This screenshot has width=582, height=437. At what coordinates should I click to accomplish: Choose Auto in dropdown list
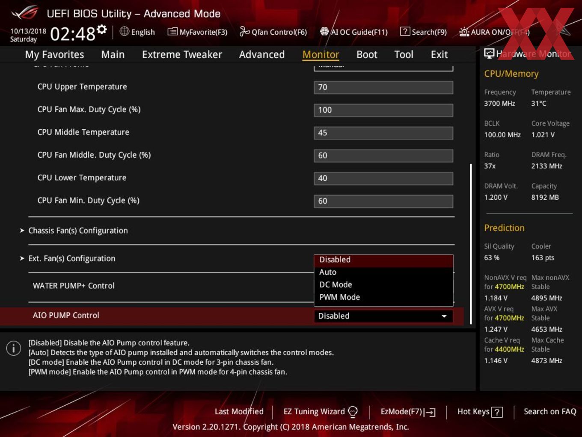coord(383,272)
